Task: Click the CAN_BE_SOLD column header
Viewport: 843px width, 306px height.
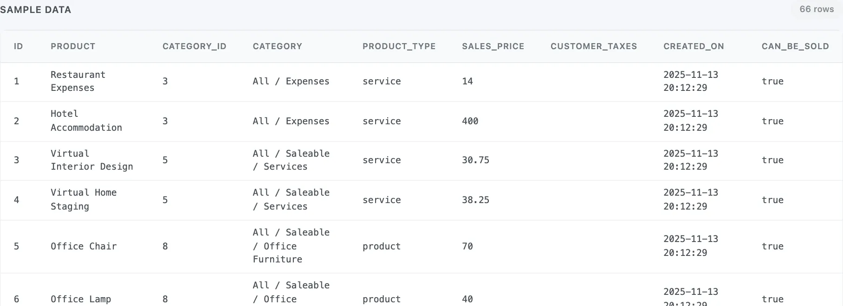Action: tap(795, 46)
